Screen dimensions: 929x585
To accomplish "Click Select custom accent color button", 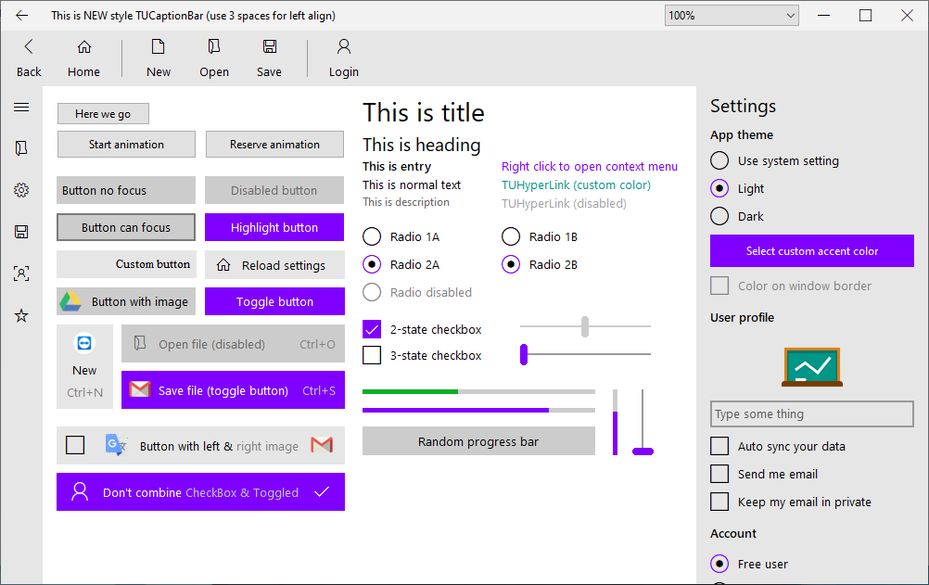I will [x=811, y=250].
